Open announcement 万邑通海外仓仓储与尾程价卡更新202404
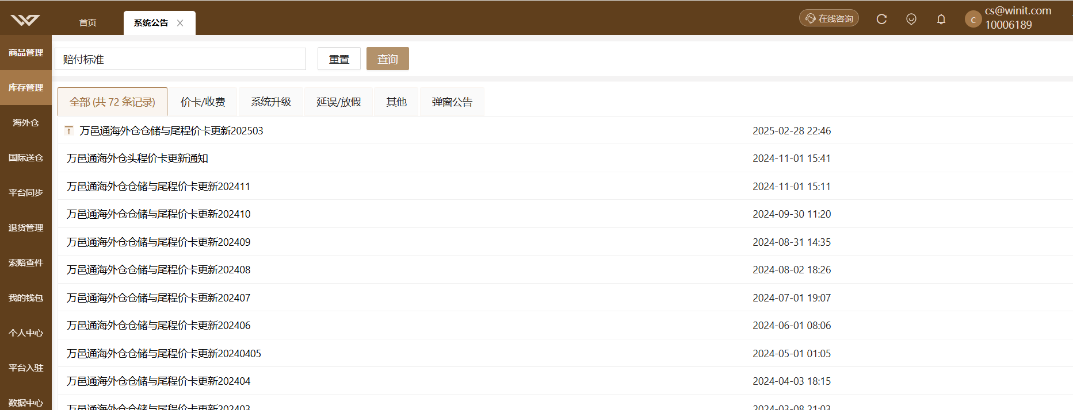This screenshot has height=410, width=1073. (159, 381)
